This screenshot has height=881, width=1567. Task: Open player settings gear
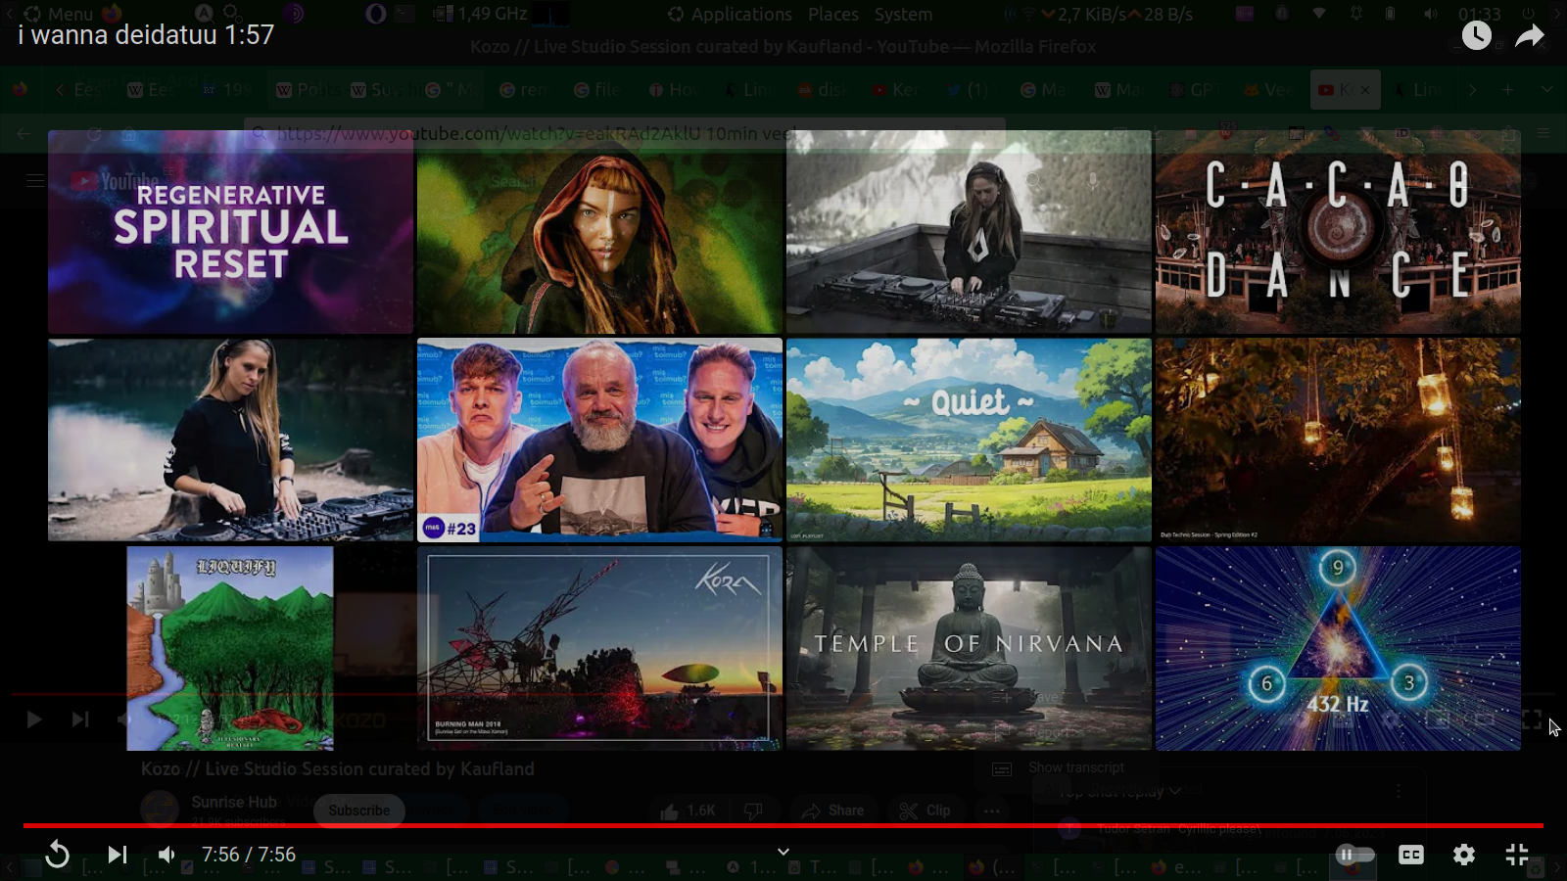[x=1463, y=855]
